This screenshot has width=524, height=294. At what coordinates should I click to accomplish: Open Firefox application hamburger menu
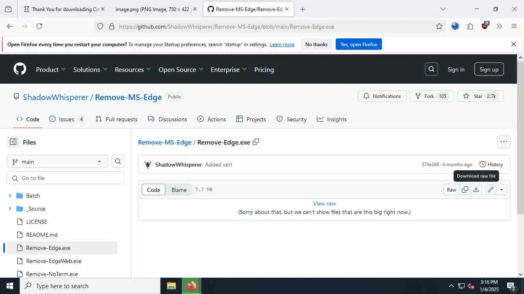pyautogui.click(x=514, y=26)
